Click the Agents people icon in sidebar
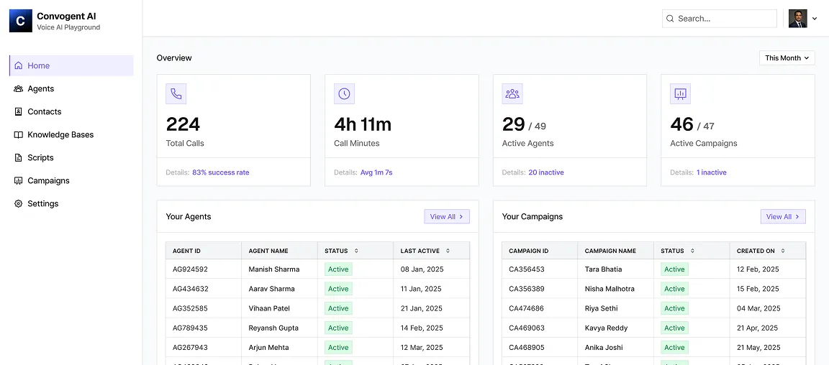The height and width of the screenshot is (365, 829). (x=19, y=89)
